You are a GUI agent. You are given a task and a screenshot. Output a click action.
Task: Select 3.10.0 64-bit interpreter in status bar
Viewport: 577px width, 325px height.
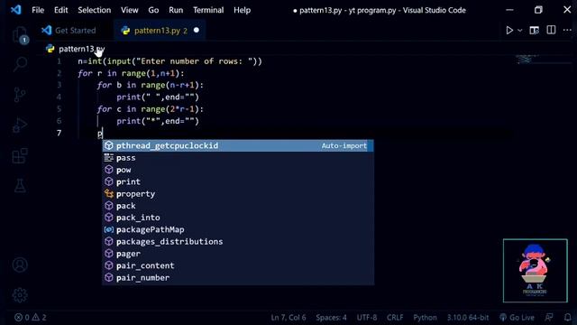pos(468,317)
